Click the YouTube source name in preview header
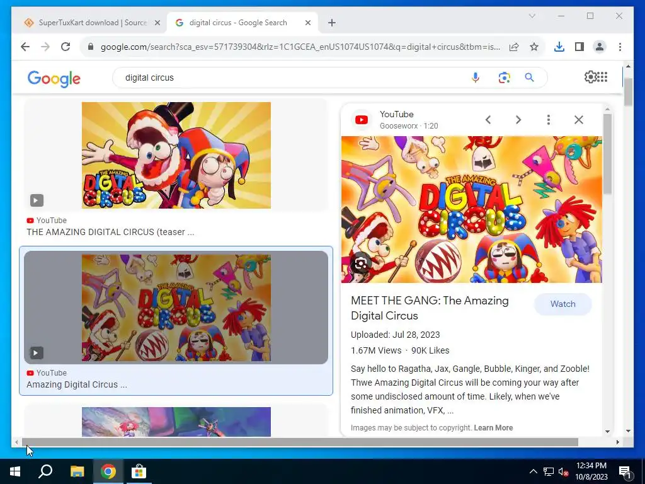The height and width of the screenshot is (484, 645). (397, 115)
